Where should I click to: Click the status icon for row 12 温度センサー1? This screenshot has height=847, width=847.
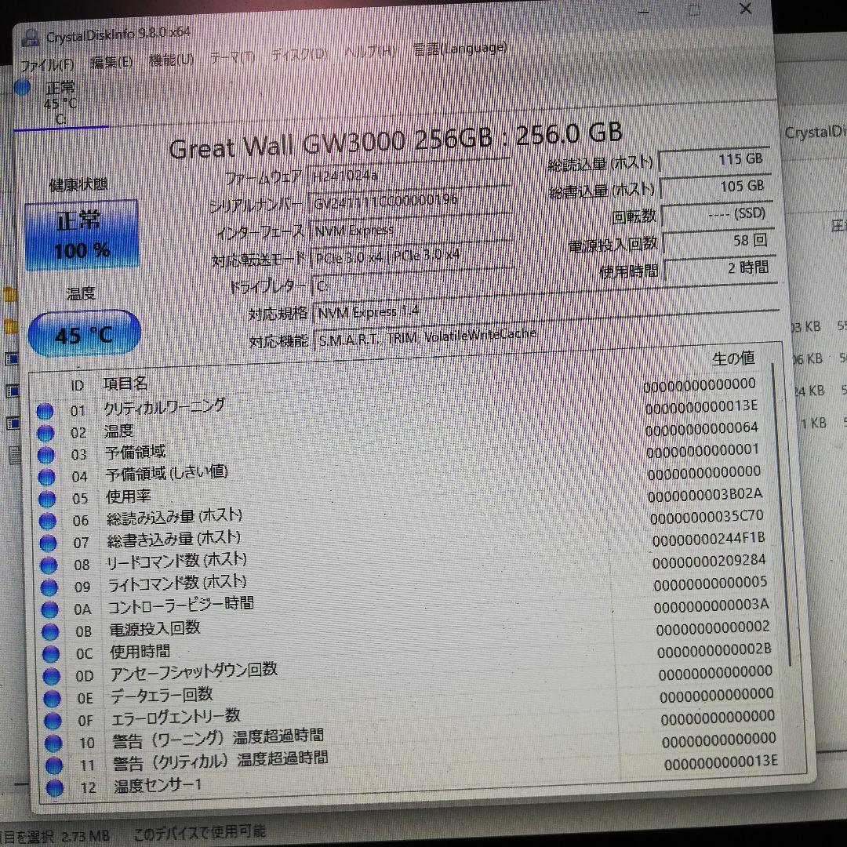[55, 787]
